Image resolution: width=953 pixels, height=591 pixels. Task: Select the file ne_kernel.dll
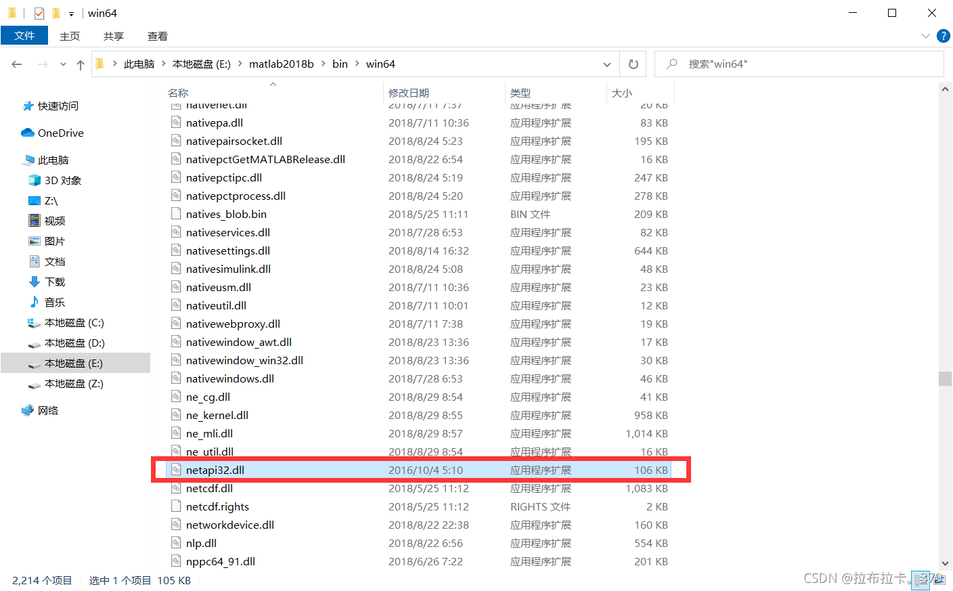click(x=217, y=415)
